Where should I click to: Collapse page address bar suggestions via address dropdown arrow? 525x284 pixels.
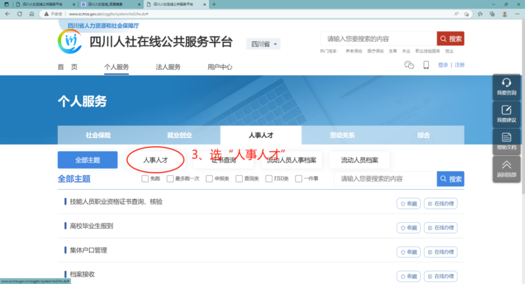tap(455, 14)
